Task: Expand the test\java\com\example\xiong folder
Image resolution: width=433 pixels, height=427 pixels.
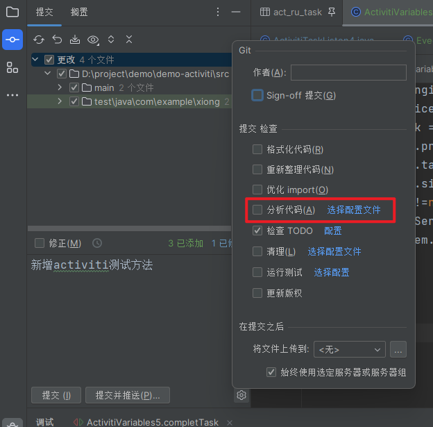Action: 60,101
